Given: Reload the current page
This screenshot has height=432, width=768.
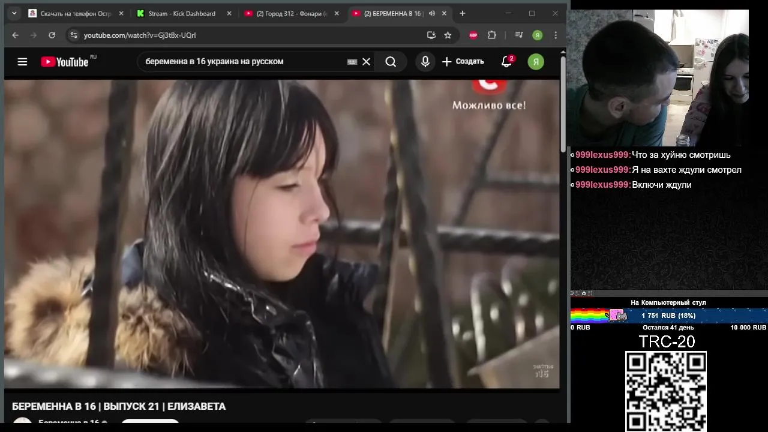Looking at the screenshot, I should (x=52, y=35).
